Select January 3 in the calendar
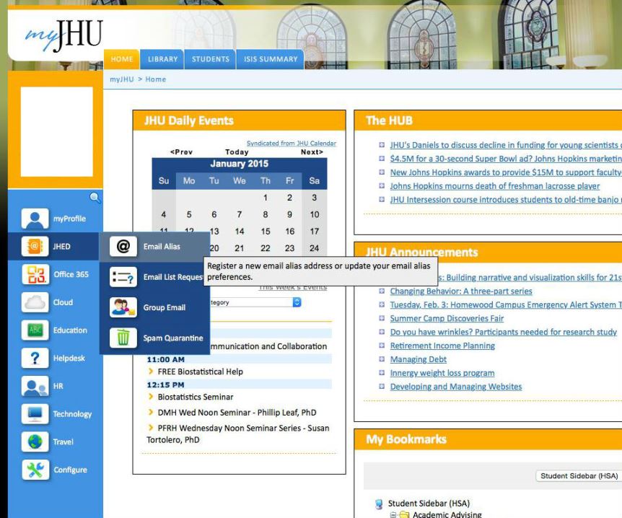Screen dimensions: 622x518 click(x=314, y=198)
